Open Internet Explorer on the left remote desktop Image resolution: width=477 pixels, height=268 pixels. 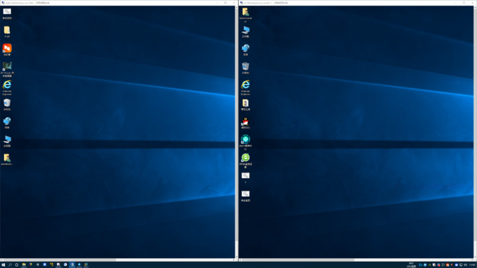[7, 87]
